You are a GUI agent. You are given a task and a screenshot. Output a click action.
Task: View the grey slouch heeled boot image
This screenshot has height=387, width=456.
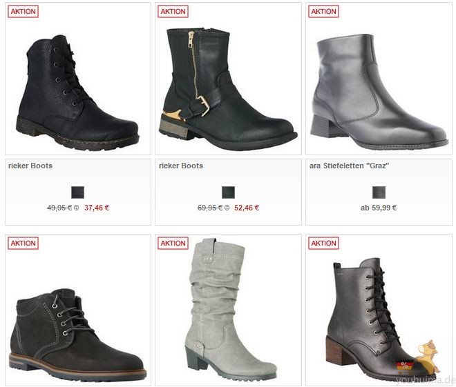pos(230,310)
